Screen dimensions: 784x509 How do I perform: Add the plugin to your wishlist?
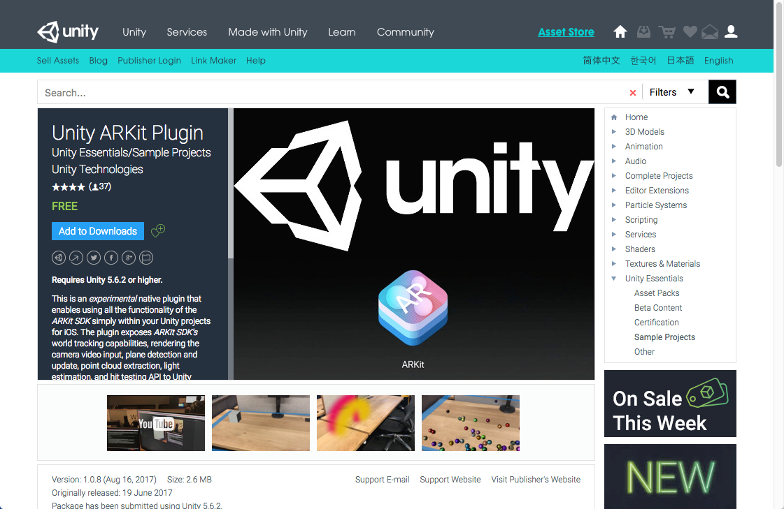[158, 230]
